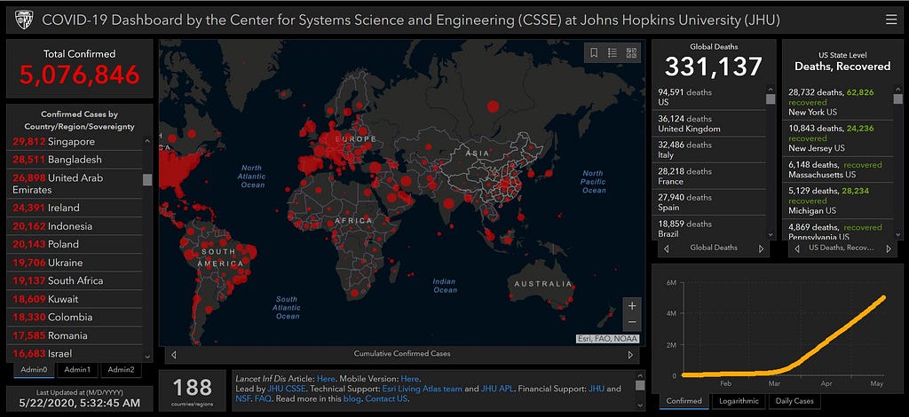Viewport: 909px width, 417px height.
Task: Zoom out on the map with minus
Action: pos(632,323)
